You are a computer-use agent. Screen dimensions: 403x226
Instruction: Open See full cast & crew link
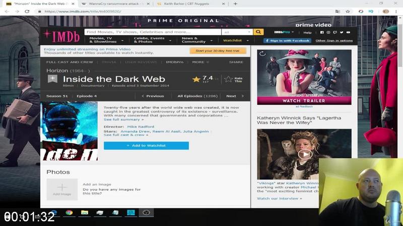click(126, 135)
